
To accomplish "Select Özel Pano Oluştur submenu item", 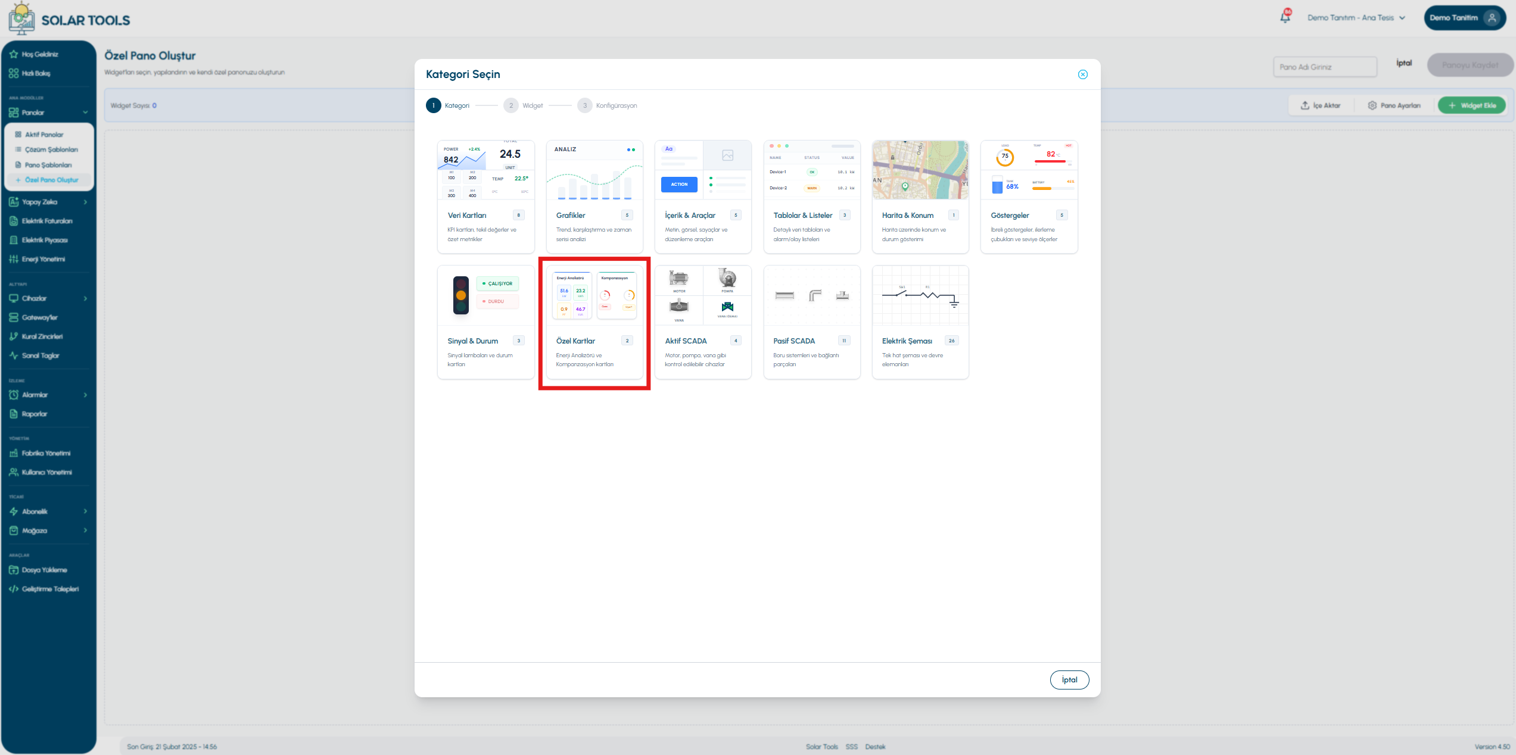I will pos(49,180).
